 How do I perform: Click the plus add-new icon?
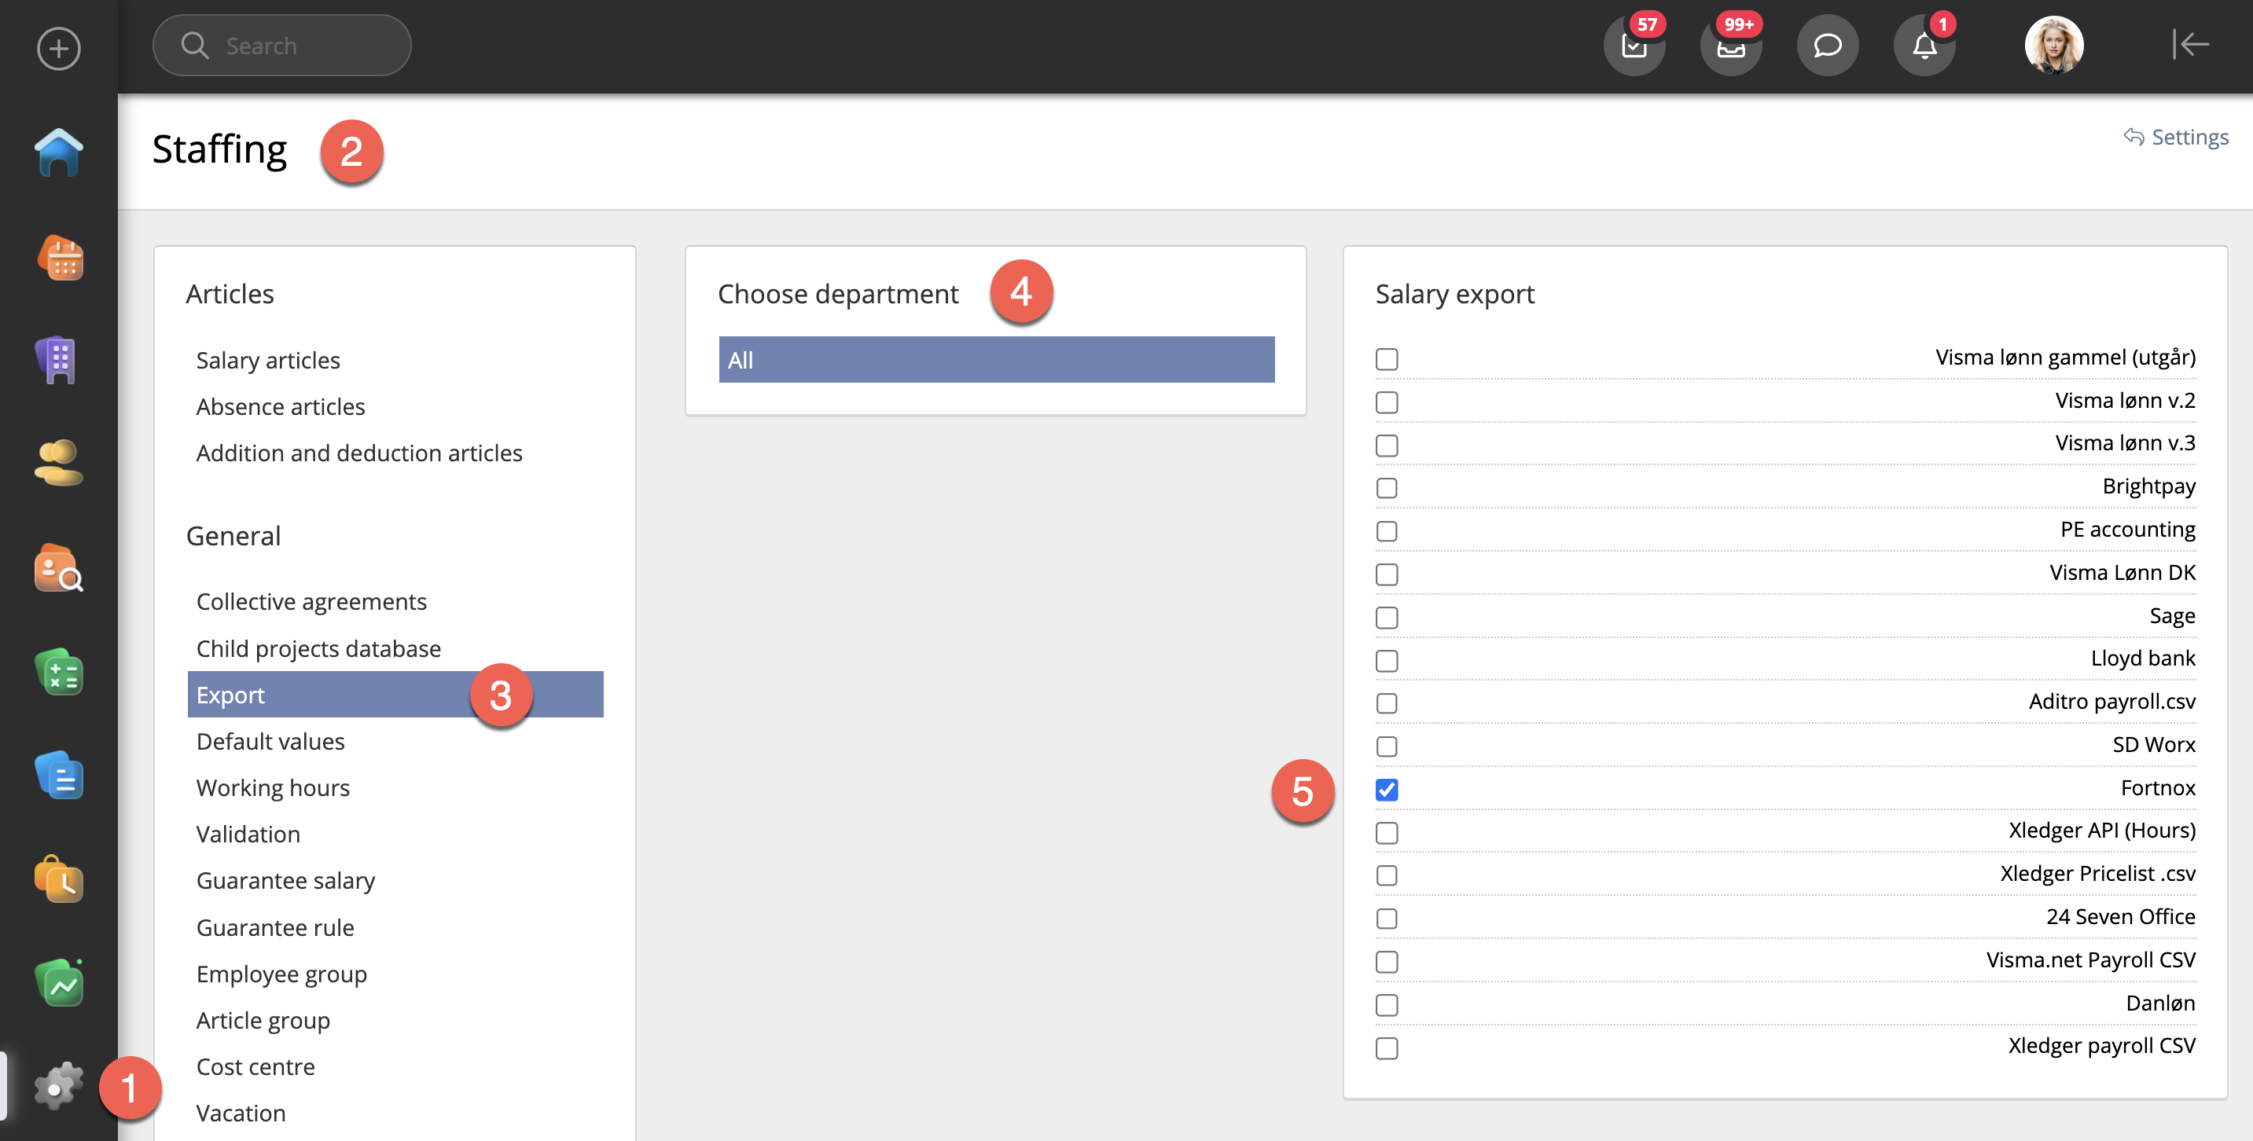pyautogui.click(x=59, y=48)
